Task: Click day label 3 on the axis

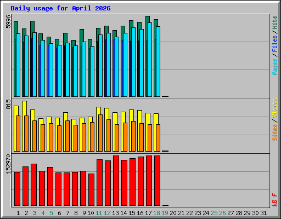Action: point(35,213)
